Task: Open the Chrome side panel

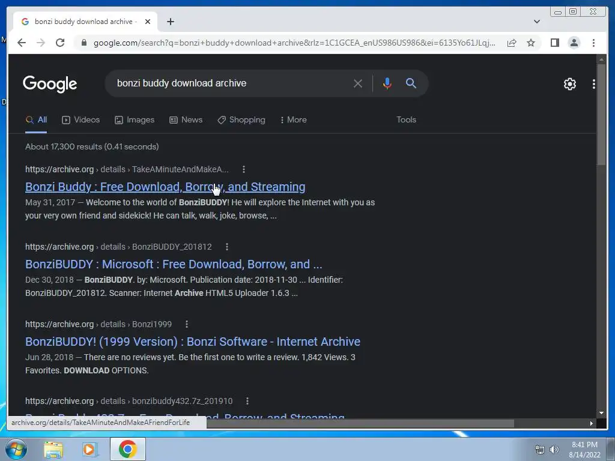Action: tap(554, 43)
